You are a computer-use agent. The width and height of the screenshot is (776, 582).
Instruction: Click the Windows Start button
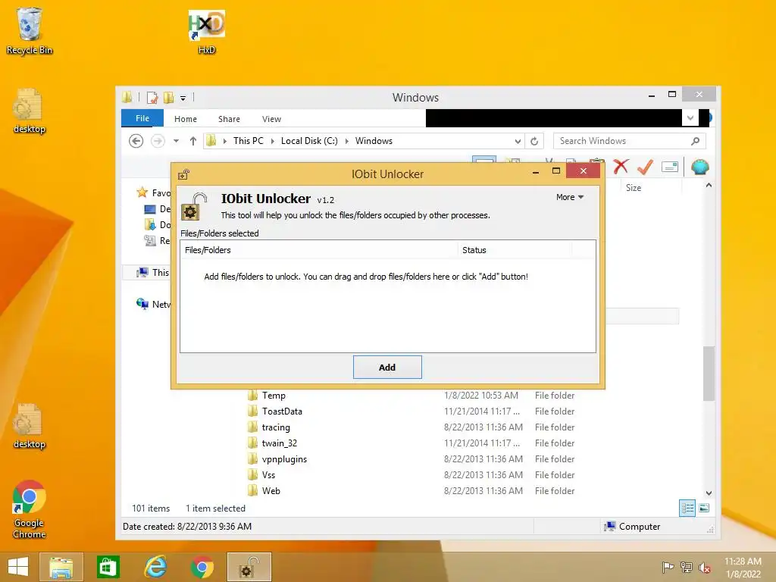[x=18, y=567]
